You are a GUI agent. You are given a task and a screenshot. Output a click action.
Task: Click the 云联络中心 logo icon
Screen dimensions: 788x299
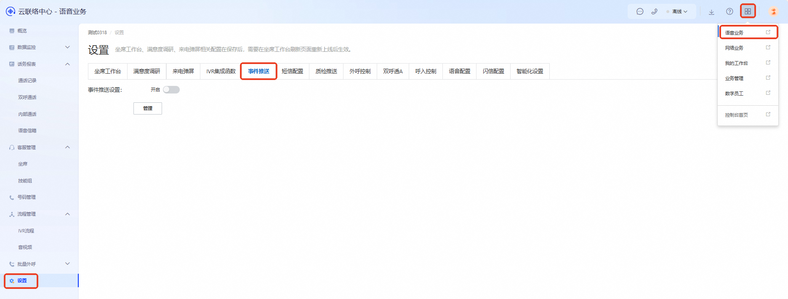[x=11, y=11]
